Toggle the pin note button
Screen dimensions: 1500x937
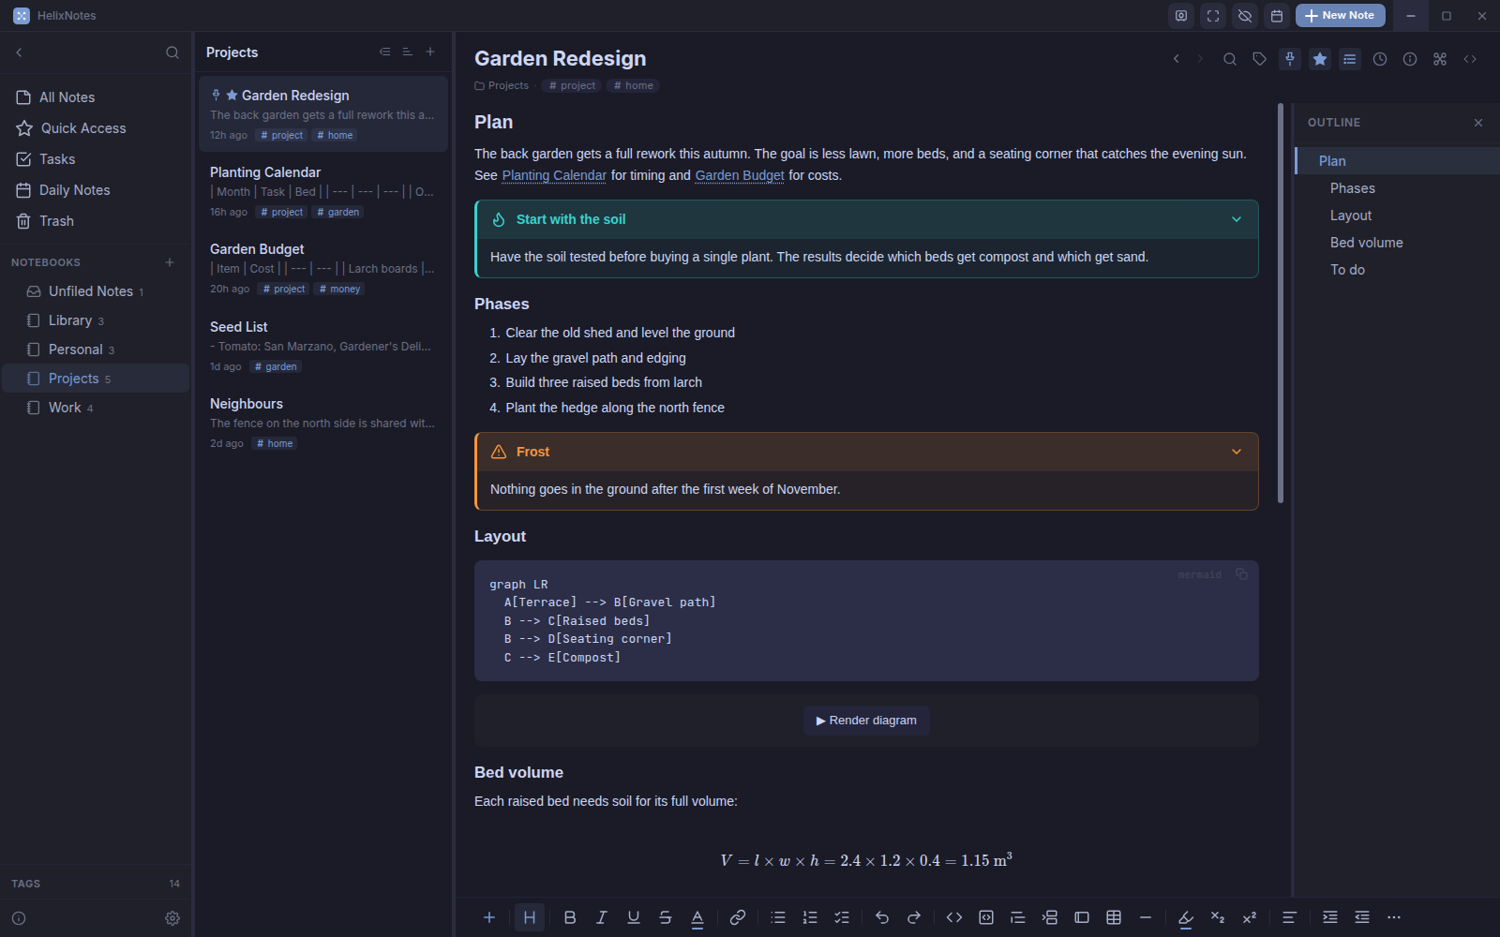pyautogui.click(x=1290, y=59)
